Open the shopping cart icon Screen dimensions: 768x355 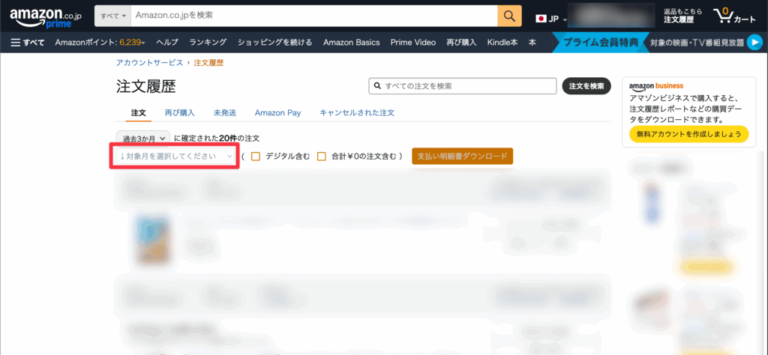pos(735,16)
